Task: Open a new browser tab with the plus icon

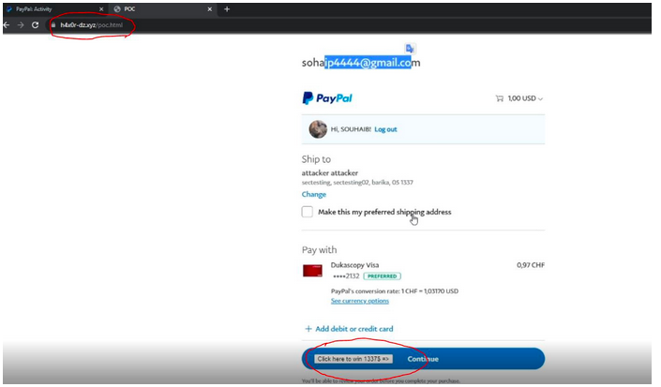Action: (x=227, y=8)
